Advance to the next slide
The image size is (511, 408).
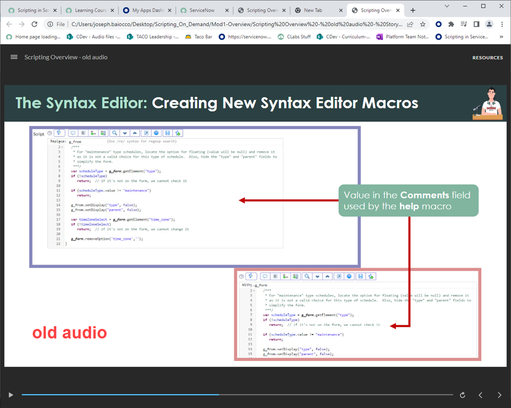point(500,395)
